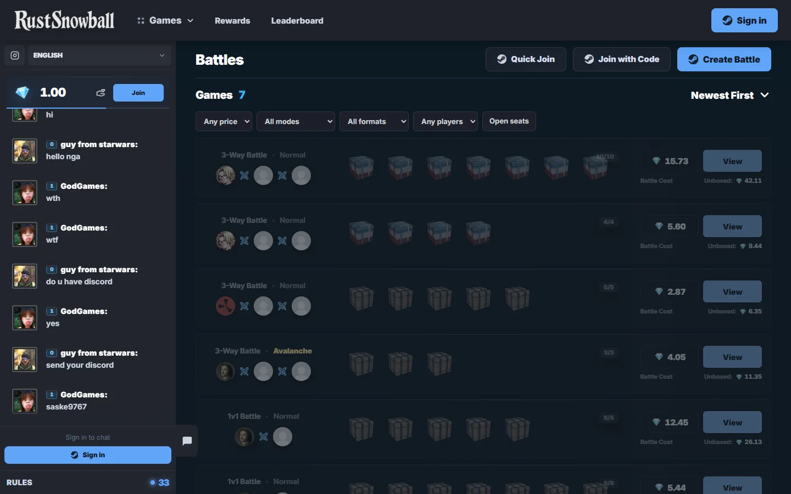791x494 pixels.
Task: Click player avatar in the Avalanche battle
Action: tap(225, 372)
